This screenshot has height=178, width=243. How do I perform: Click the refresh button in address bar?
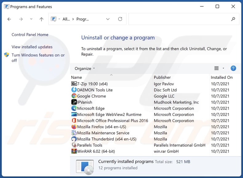(120, 19)
